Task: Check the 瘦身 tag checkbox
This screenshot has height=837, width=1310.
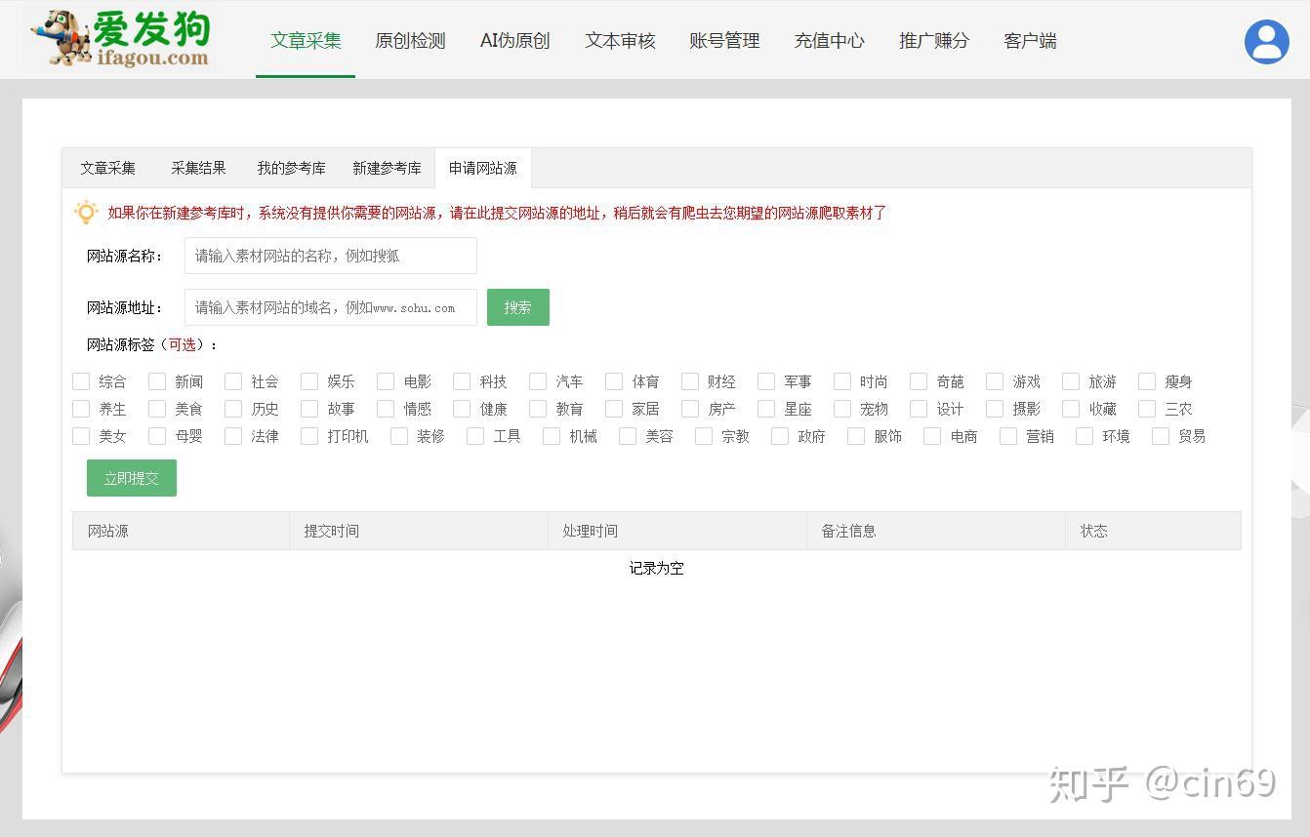Action: 1147,381
